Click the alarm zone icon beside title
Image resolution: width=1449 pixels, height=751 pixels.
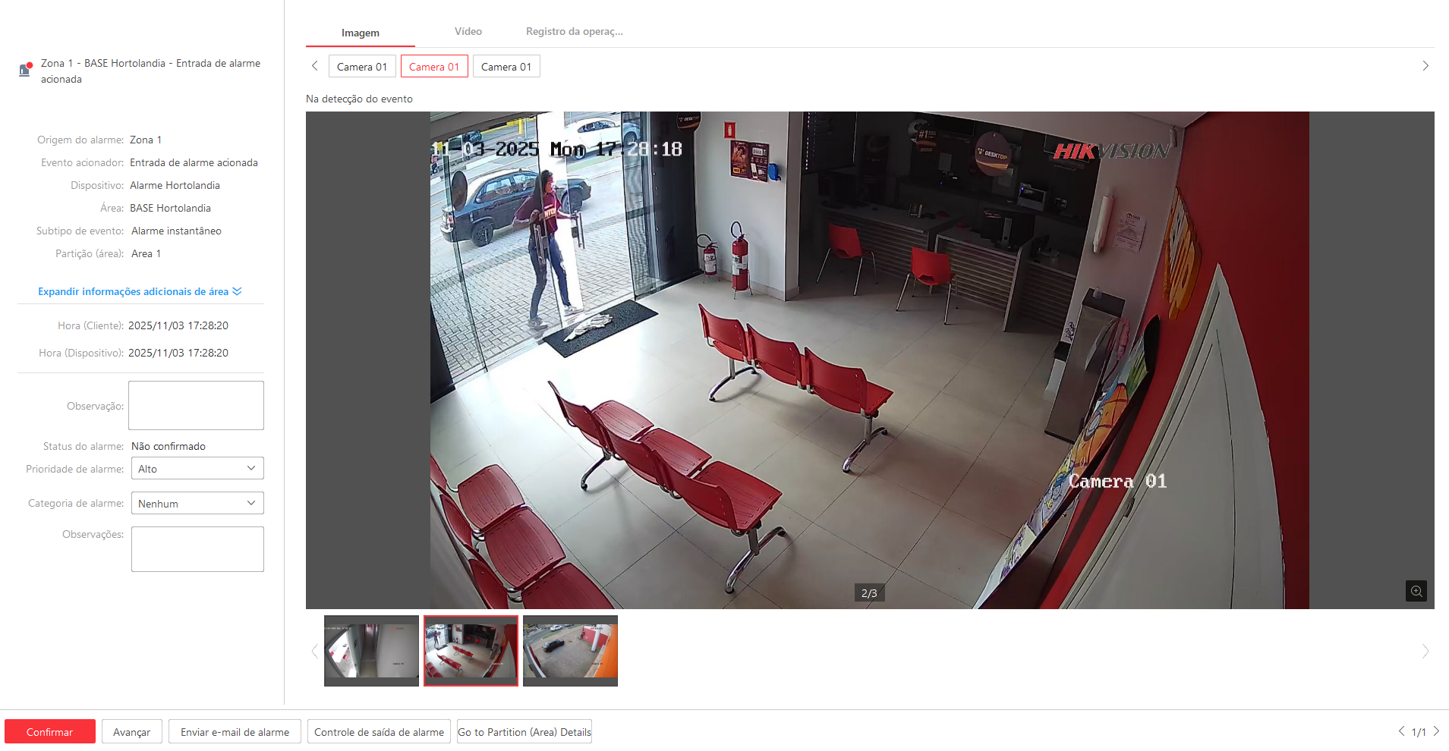pos(25,70)
